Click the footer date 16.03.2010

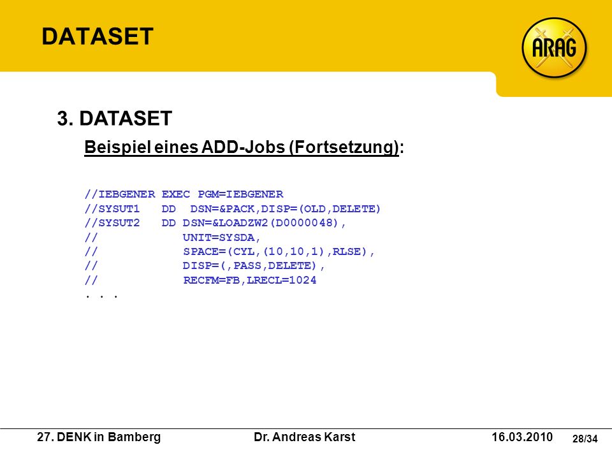(x=522, y=437)
